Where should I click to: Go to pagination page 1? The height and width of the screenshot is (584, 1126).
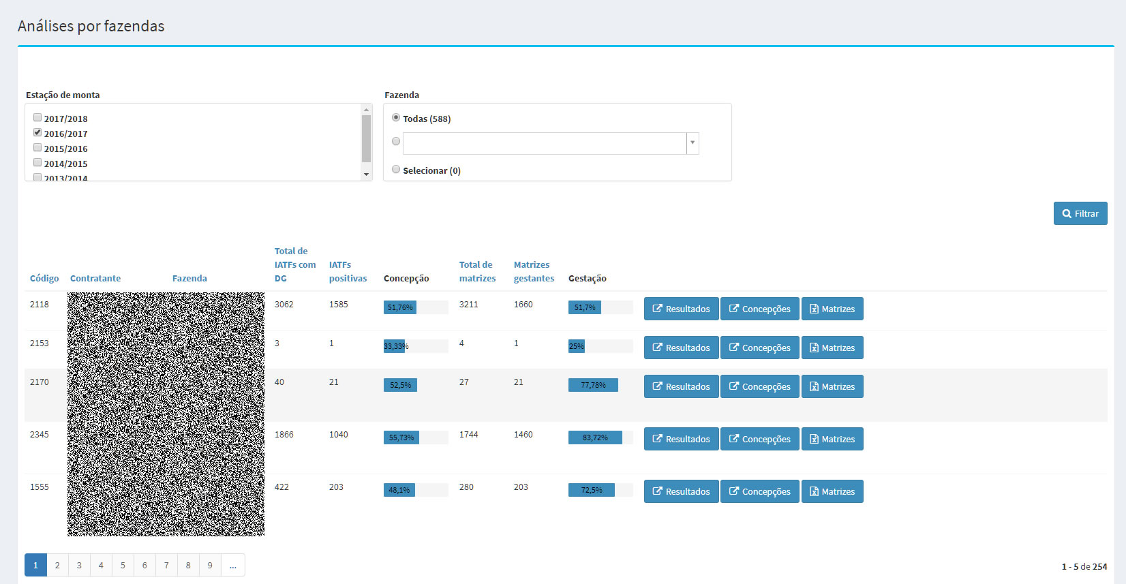tap(35, 565)
